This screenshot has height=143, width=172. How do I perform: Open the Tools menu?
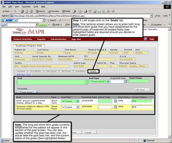(x=36, y=7)
